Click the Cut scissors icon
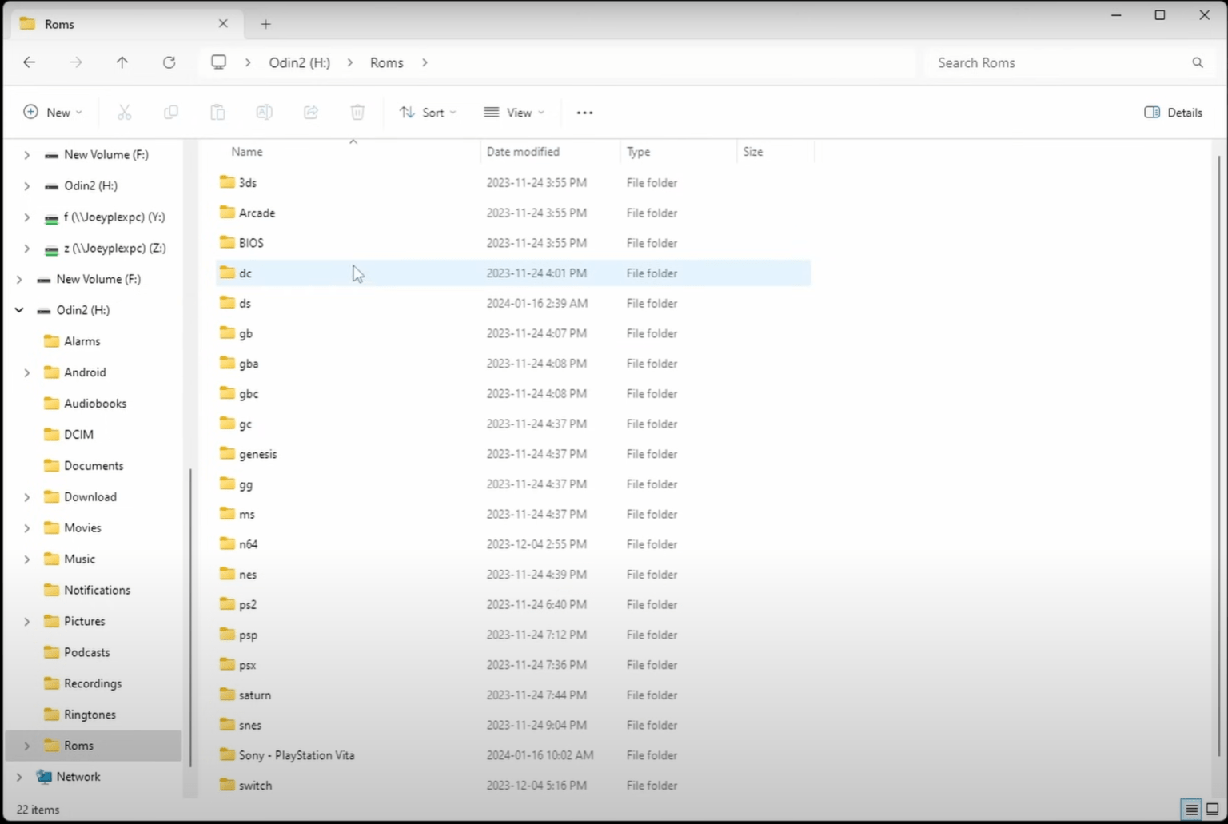The image size is (1228, 824). pos(124,113)
